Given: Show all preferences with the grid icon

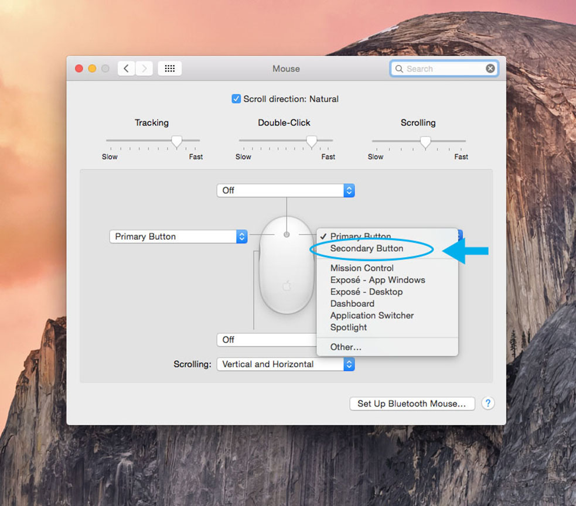Looking at the screenshot, I should point(170,69).
